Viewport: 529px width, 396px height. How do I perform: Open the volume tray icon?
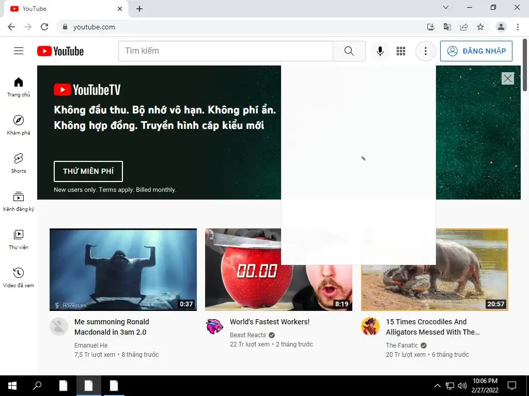(x=462, y=386)
